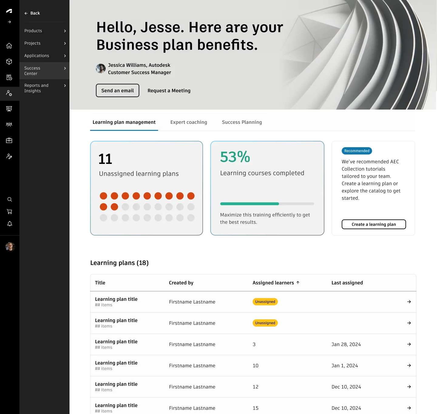Click the Learning plans (18) heading
This screenshot has width=437, height=414.
(x=120, y=263)
